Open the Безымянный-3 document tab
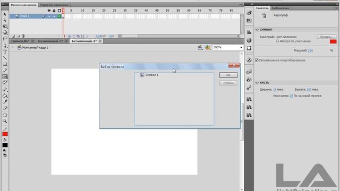 (x=50, y=41)
